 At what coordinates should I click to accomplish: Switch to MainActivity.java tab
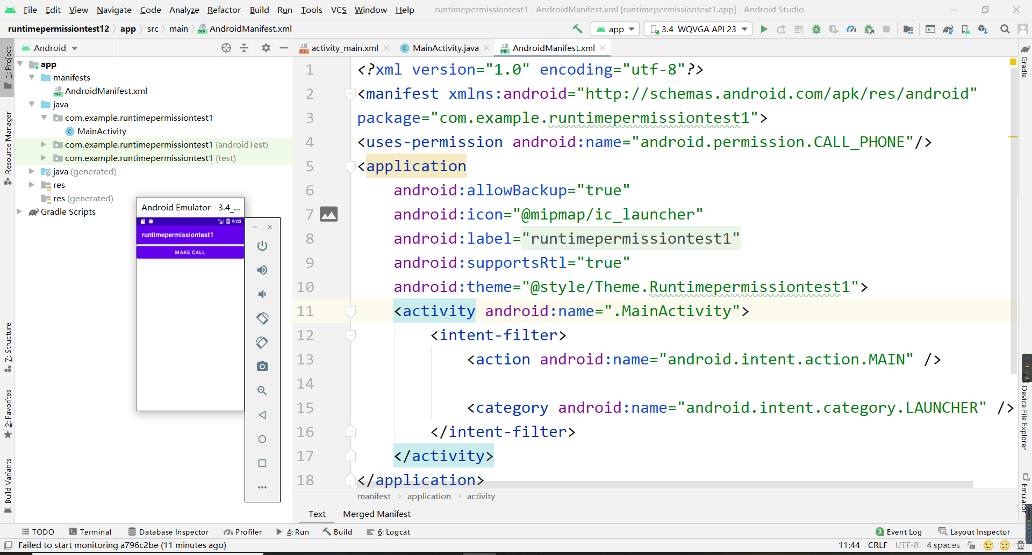coord(446,48)
